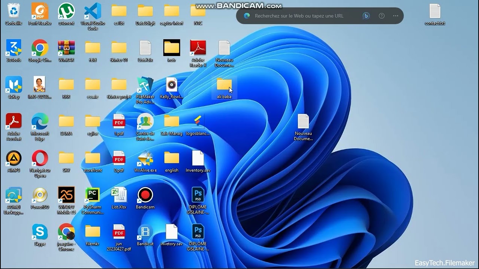Select the WINDEV Mobile 25 shortcut
479x269 pixels.
[x=66, y=195]
